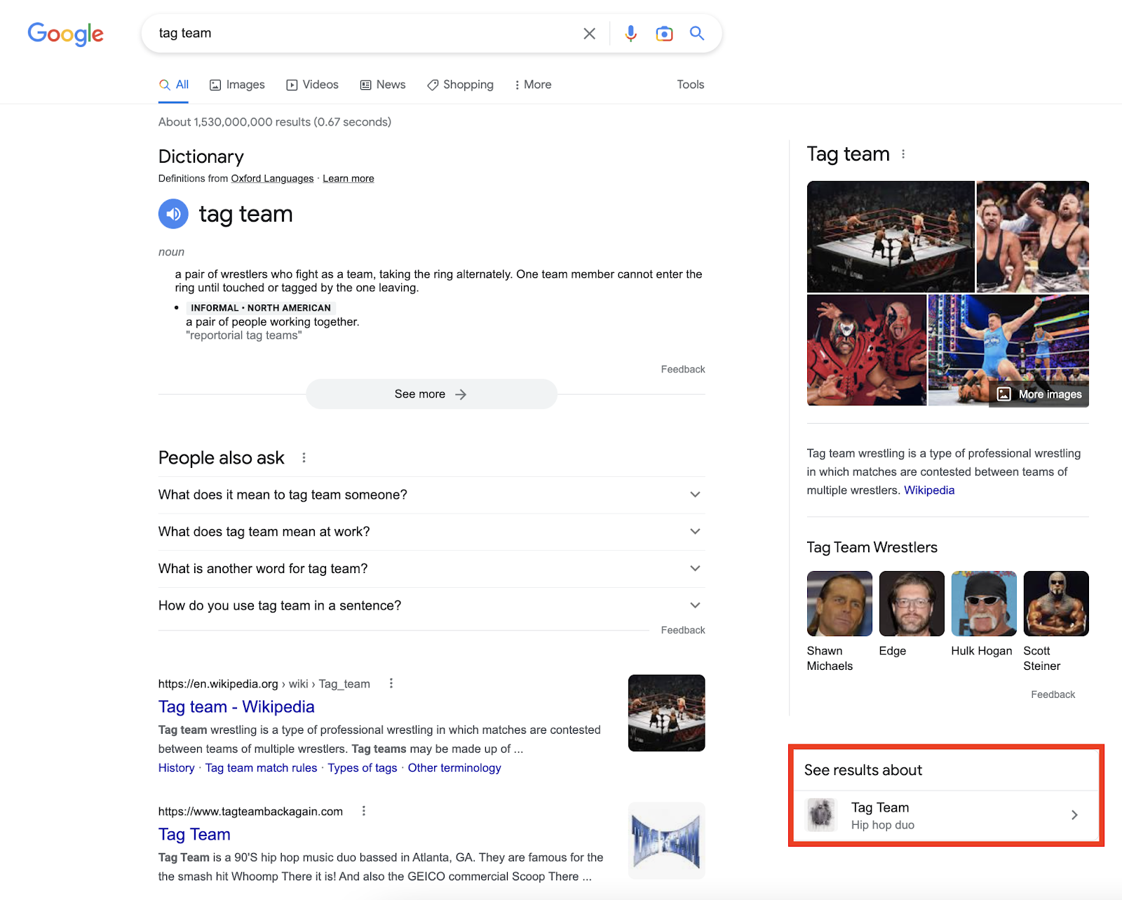Select the Hulk Hogan wrestler card

coord(984,614)
